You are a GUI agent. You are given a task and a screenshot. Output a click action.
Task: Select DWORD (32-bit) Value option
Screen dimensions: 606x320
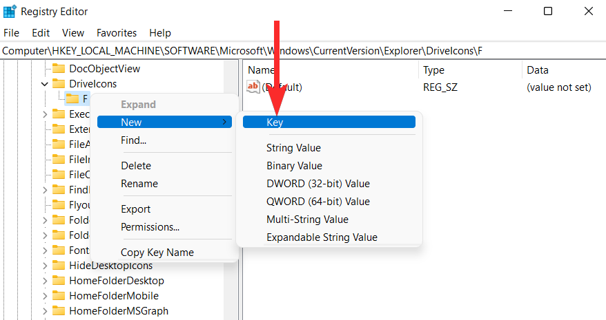[318, 184]
